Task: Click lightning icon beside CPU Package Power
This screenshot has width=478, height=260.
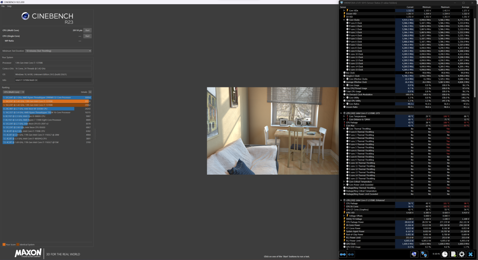Action: [x=344, y=222]
